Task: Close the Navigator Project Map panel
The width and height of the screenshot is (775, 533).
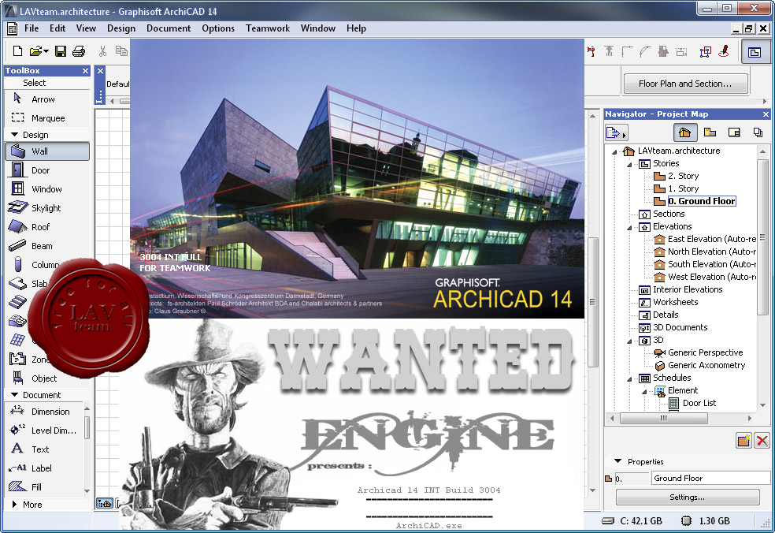Action: pyautogui.click(x=766, y=114)
